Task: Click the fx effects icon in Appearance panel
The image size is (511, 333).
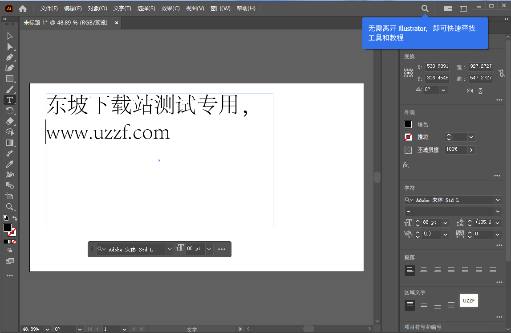Action: coord(405,165)
